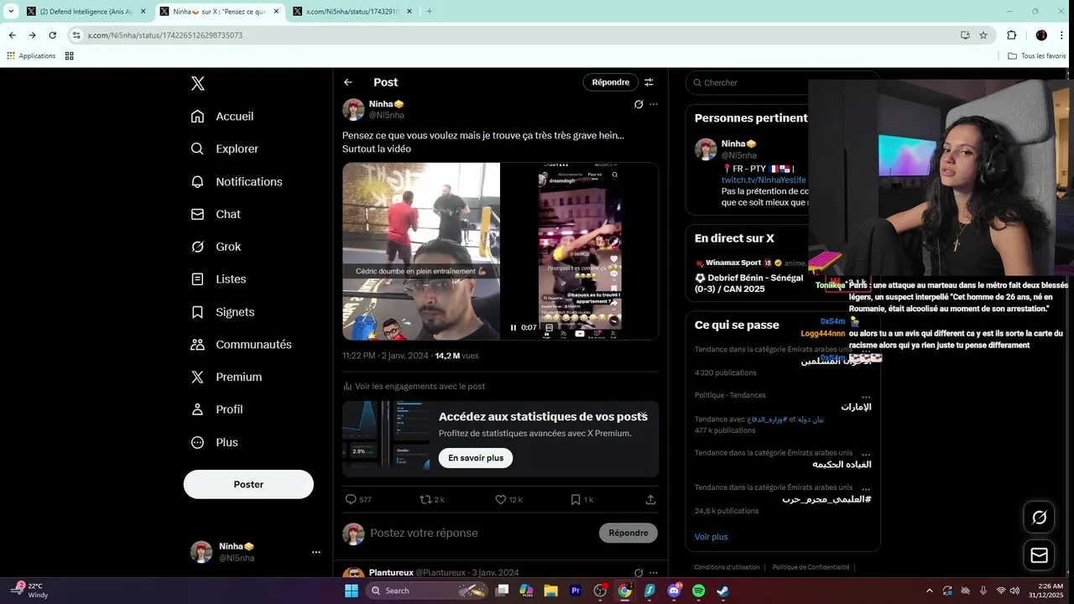Viewport: 1074px width, 604px height.
Task: Click the Répondre button in the post header
Action: click(611, 82)
